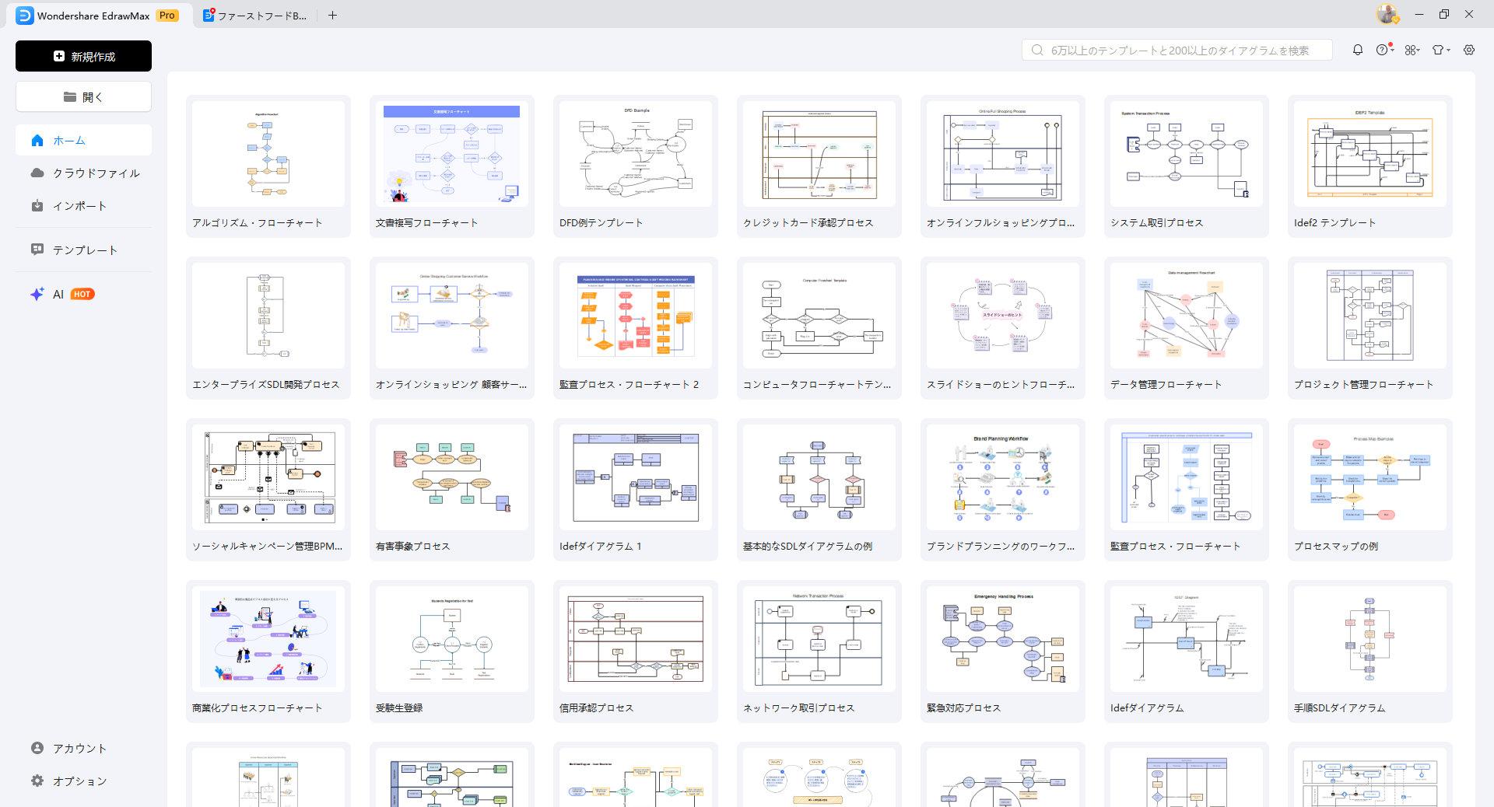Open エンタープライズSDL開発プロセス template
1494x807 pixels.
268,328
